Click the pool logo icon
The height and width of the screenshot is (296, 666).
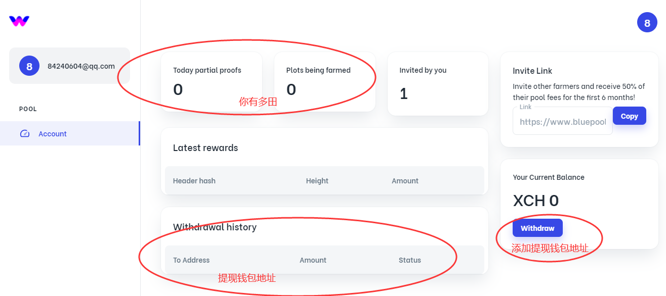tap(19, 21)
